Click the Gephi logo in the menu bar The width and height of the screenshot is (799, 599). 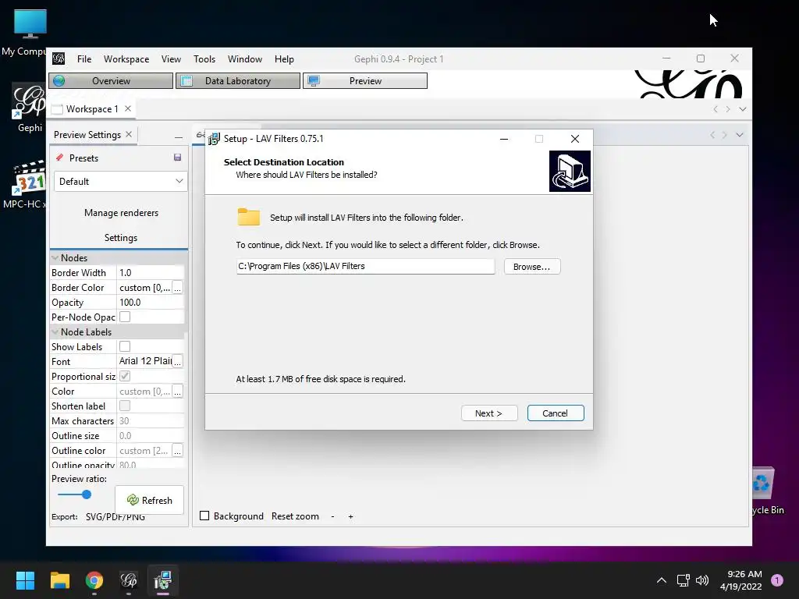click(x=59, y=58)
